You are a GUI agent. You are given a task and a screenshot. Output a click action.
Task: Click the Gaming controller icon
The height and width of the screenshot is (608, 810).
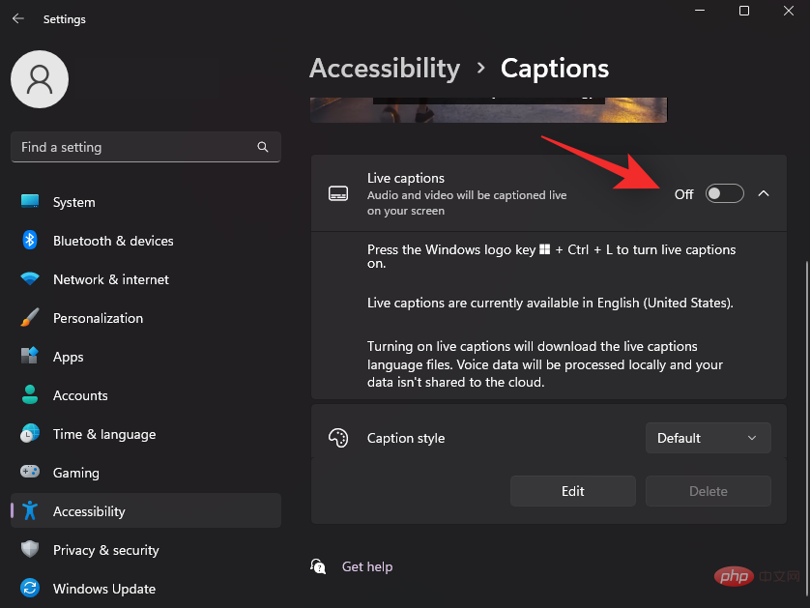30,472
